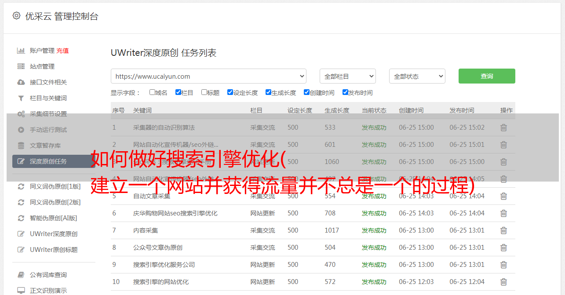Delete the 内容采集 task via trash icon
This screenshot has width=565, height=295.
coord(504,230)
